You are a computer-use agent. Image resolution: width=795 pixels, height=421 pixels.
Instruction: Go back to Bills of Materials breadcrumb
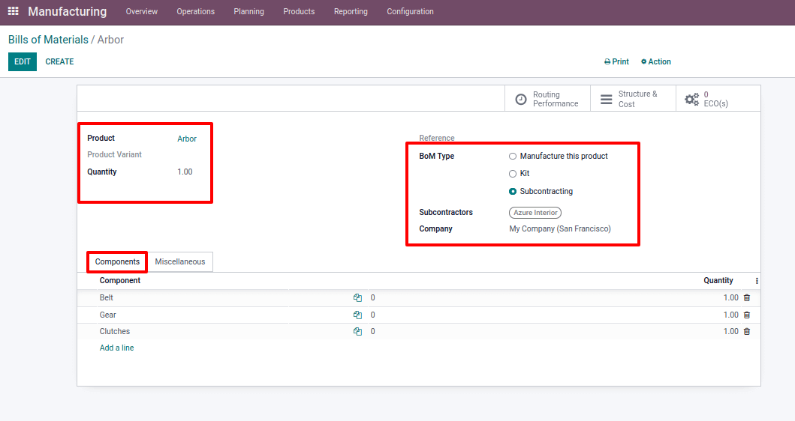tap(48, 40)
